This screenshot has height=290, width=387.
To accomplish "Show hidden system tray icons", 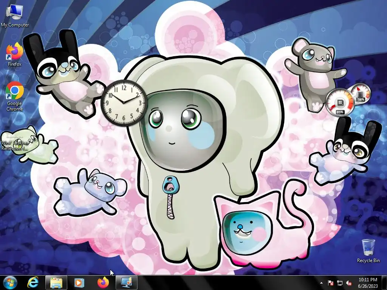I will pos(321,283).
